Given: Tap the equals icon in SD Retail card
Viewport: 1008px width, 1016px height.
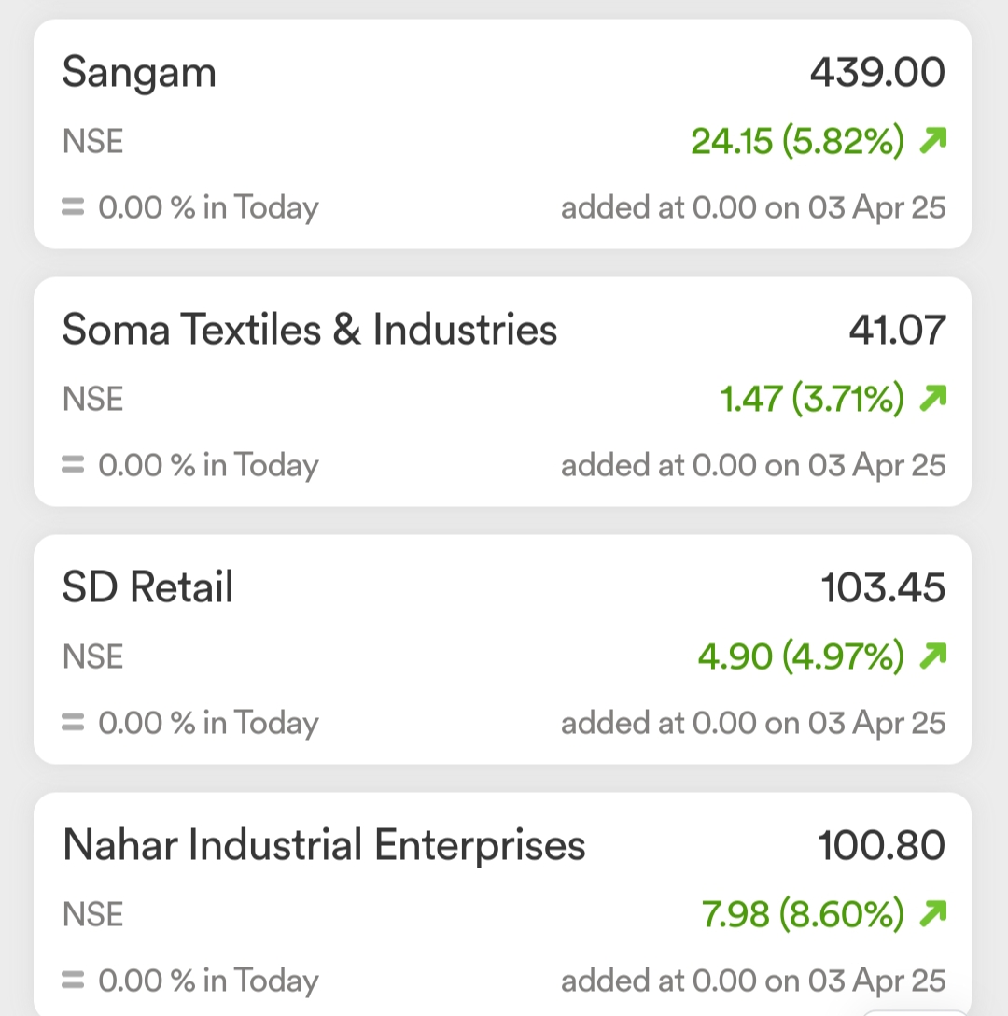Looking at the screenshot, I should coord(73,723).
